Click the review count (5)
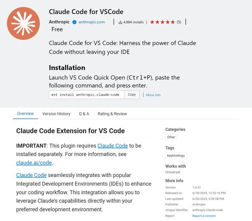Viewport: 252px width, 221px height. point(179,22)
